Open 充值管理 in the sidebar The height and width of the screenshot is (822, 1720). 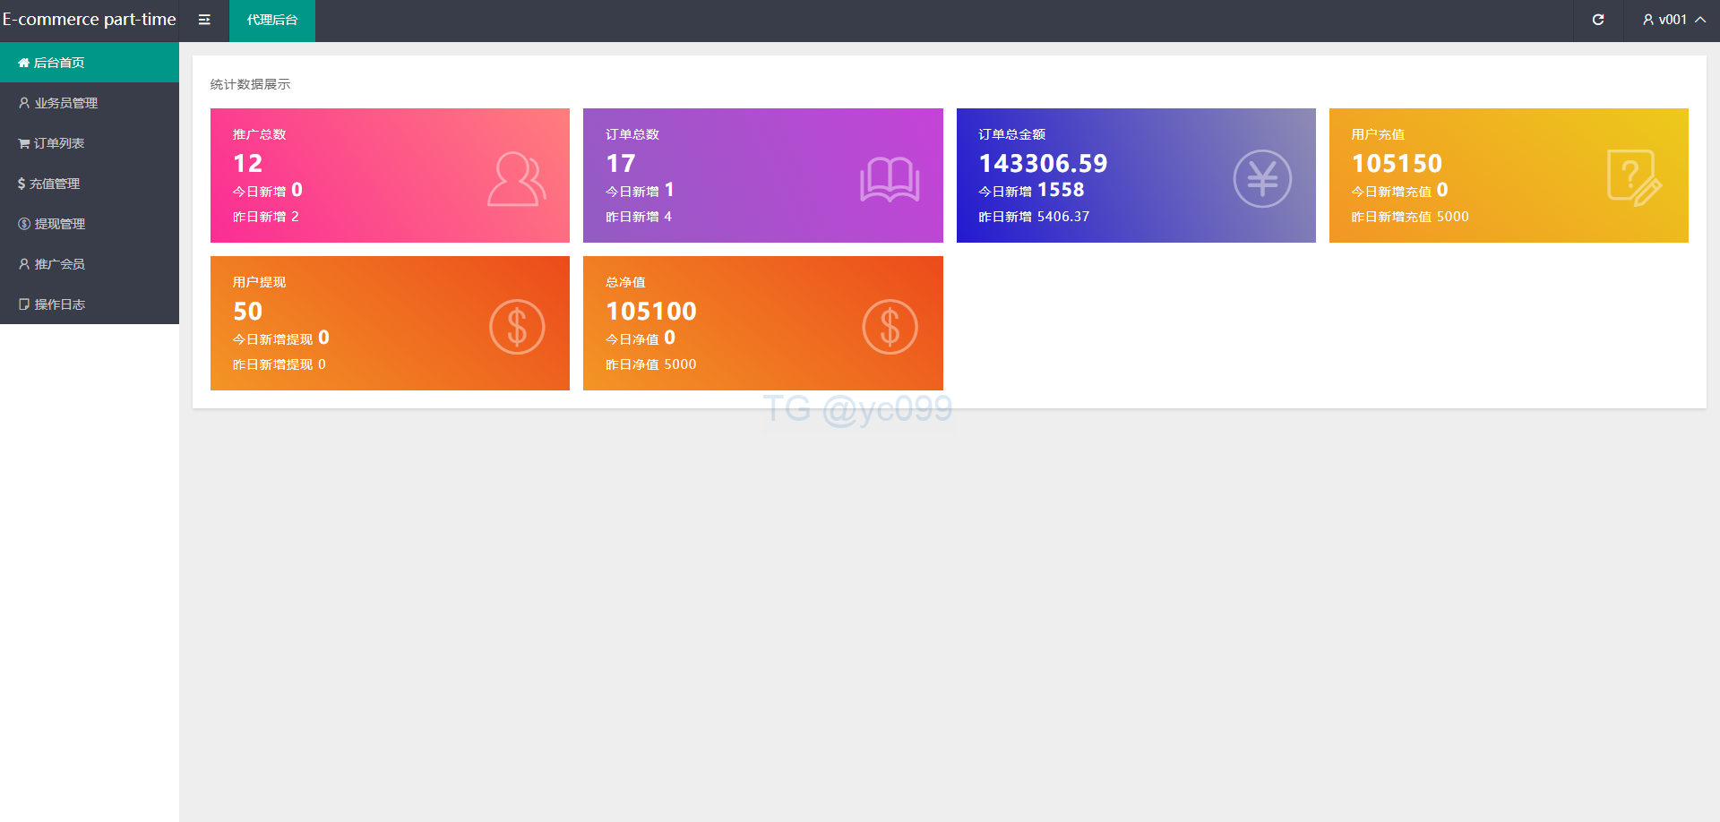click(54, 184)
